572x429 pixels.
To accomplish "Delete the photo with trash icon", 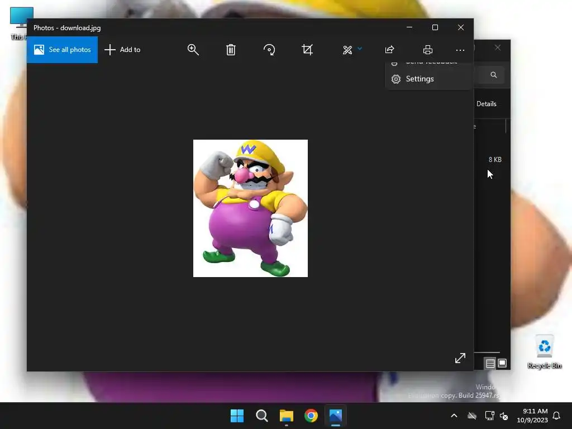I will tap(231, 50).
